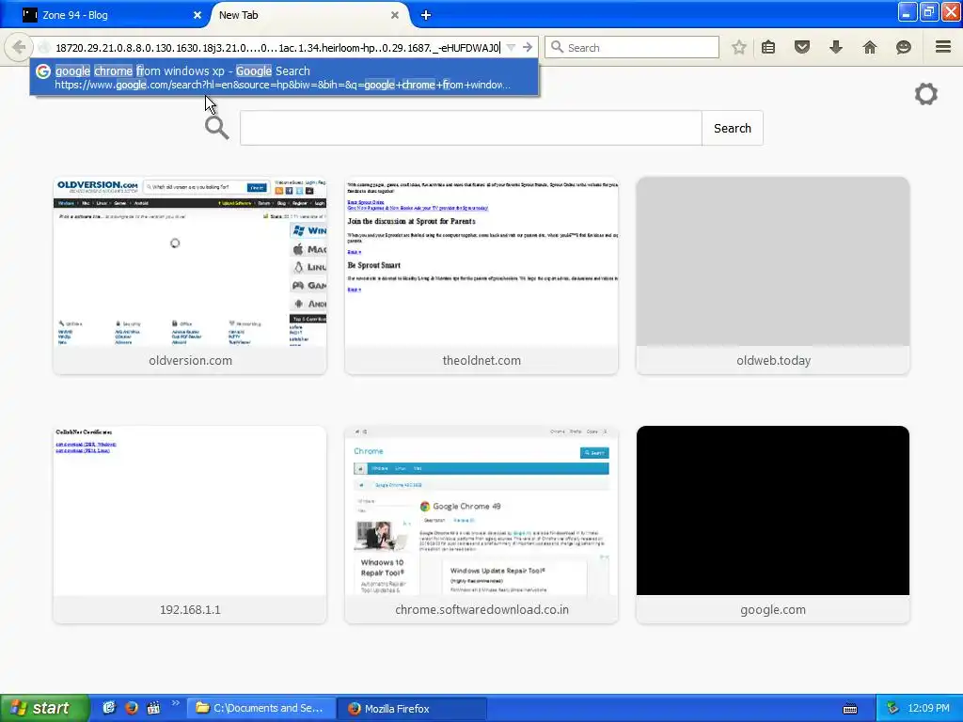
Task: Launch Firefox from quick launch icon
Action: coord(131,708)
